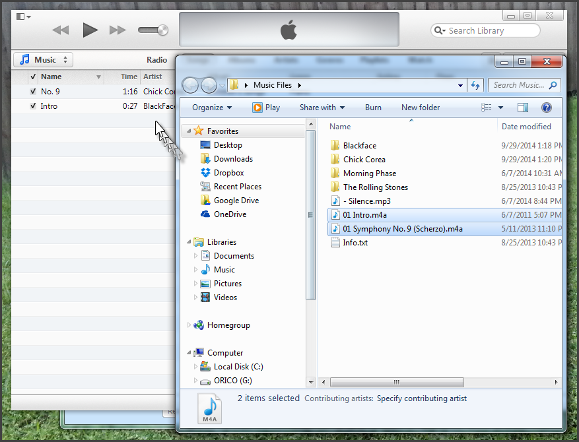The height and width of the screenshot is (442, 579).
Task: Adjust the iTunes volume slider
Action: click(x=153, y=30)
